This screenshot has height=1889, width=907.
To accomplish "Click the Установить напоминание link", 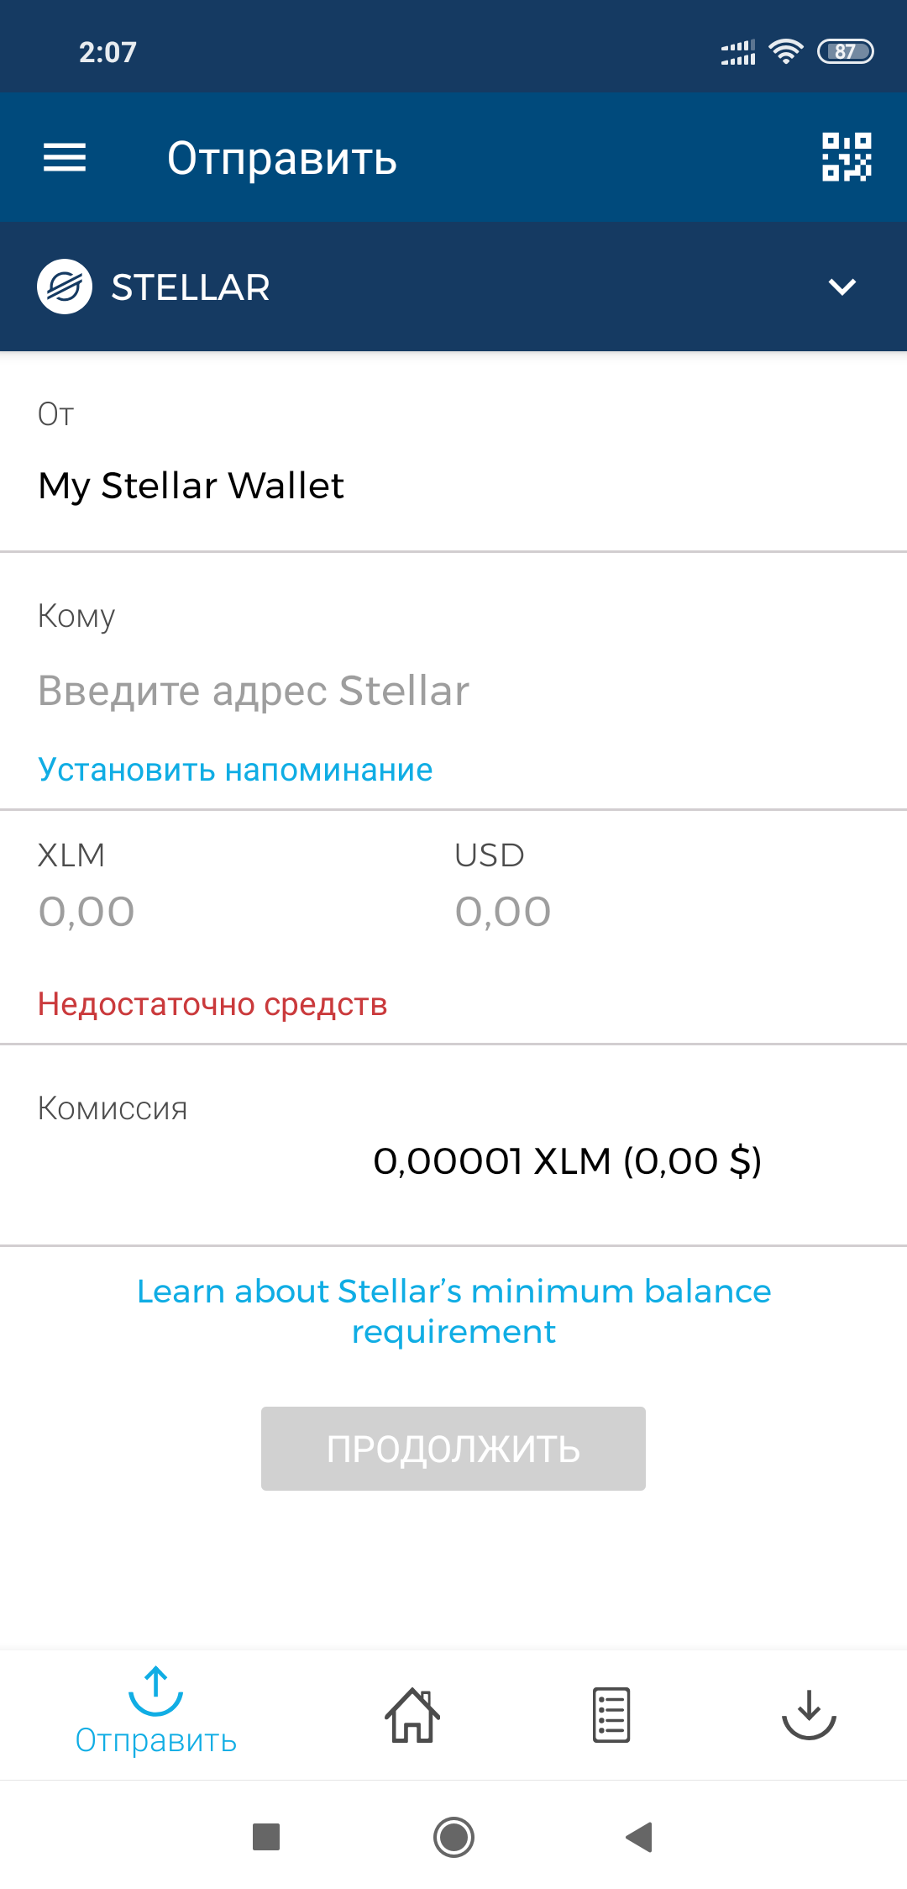I will 235,770.
